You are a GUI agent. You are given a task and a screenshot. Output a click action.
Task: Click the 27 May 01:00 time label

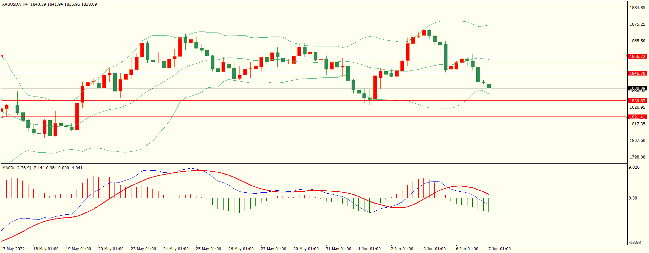tap(273, 249)
